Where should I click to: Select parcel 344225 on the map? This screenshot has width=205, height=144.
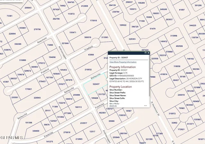click(193, 26)
